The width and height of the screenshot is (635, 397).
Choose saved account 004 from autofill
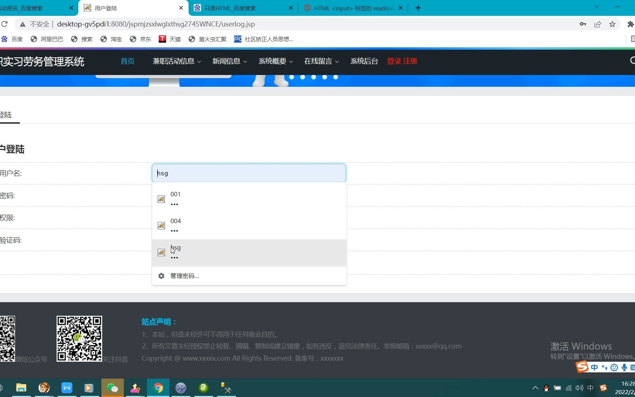pyautogui.click(x=249, y=226)
